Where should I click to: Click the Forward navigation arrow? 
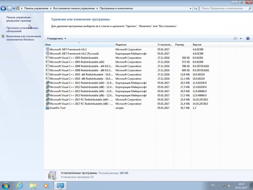(9, 9)
